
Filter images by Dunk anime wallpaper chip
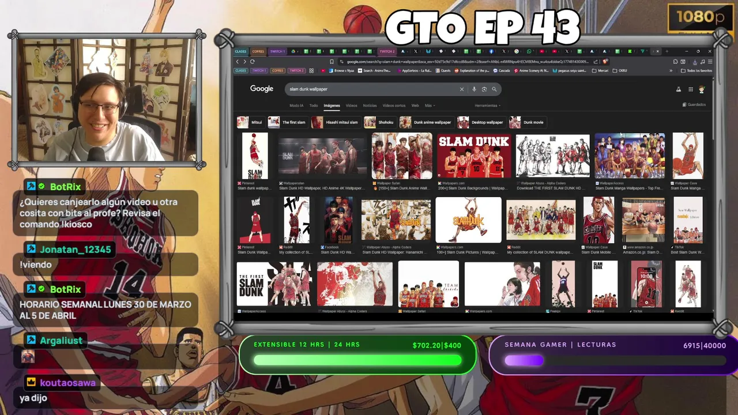click(426, 122)
